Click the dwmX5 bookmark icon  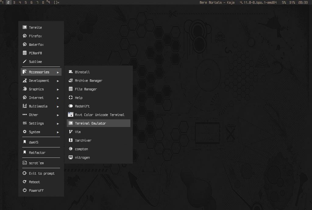coord(25,142)
